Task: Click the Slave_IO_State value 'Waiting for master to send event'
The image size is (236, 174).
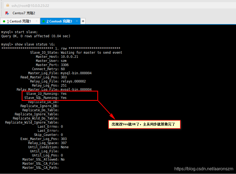Action: [x=91, y=53]
